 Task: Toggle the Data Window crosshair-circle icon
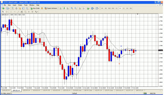(x=16, y=8)
